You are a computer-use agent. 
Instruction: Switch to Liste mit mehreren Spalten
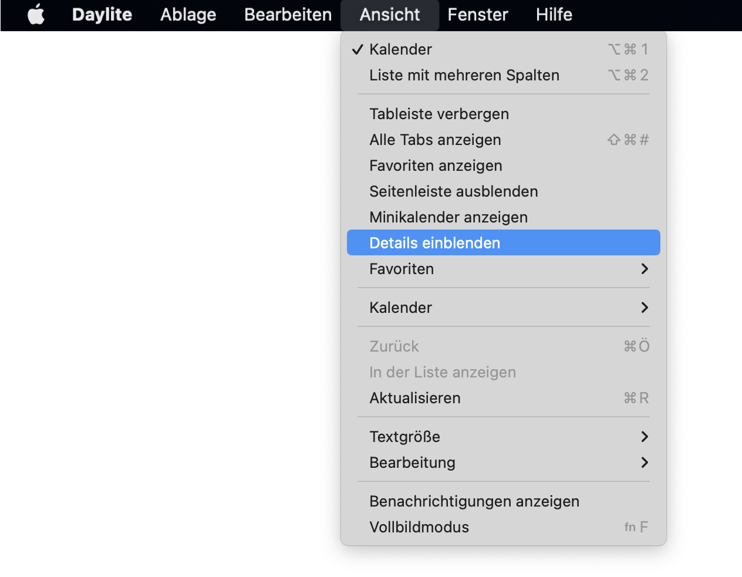click(x=504, y=75)
